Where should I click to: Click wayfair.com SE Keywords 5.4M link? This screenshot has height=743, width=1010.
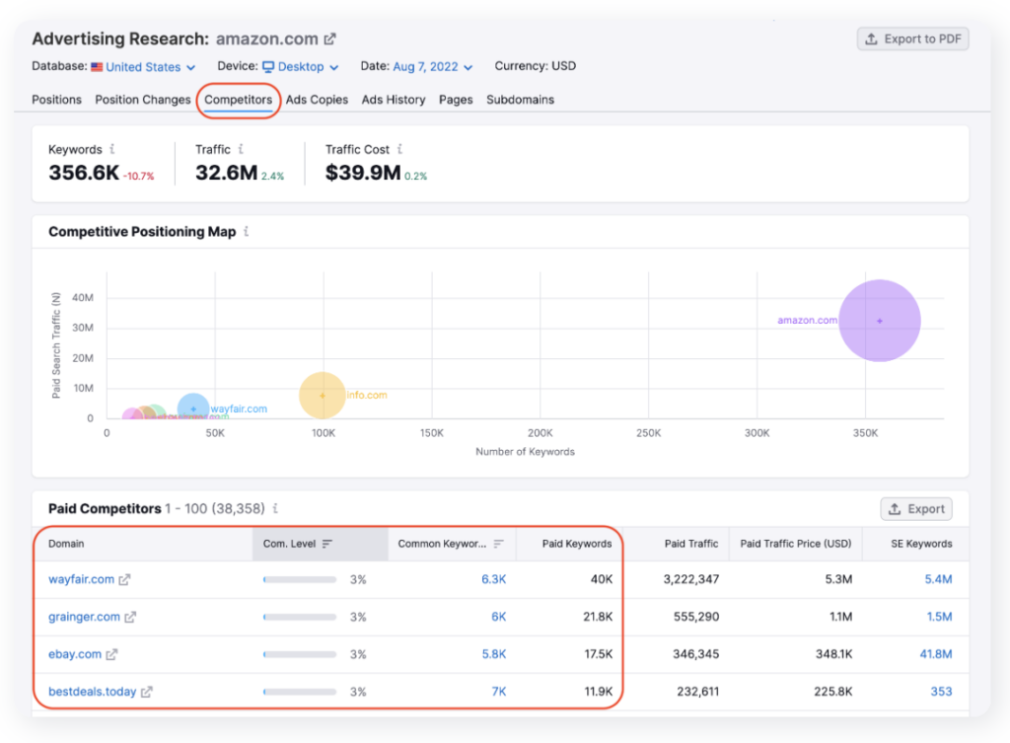pos(939,579)
